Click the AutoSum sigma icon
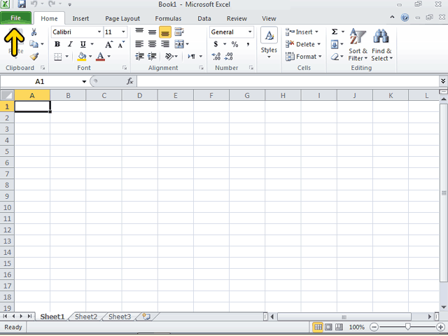 tap(335, 31)
